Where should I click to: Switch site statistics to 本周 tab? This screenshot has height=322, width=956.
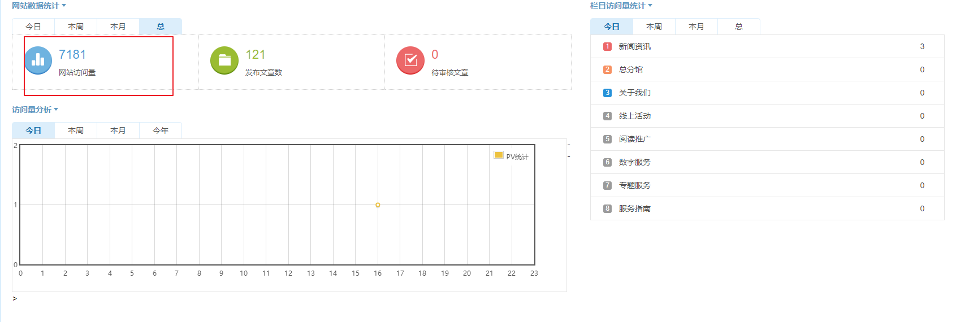tap(76, 27)
